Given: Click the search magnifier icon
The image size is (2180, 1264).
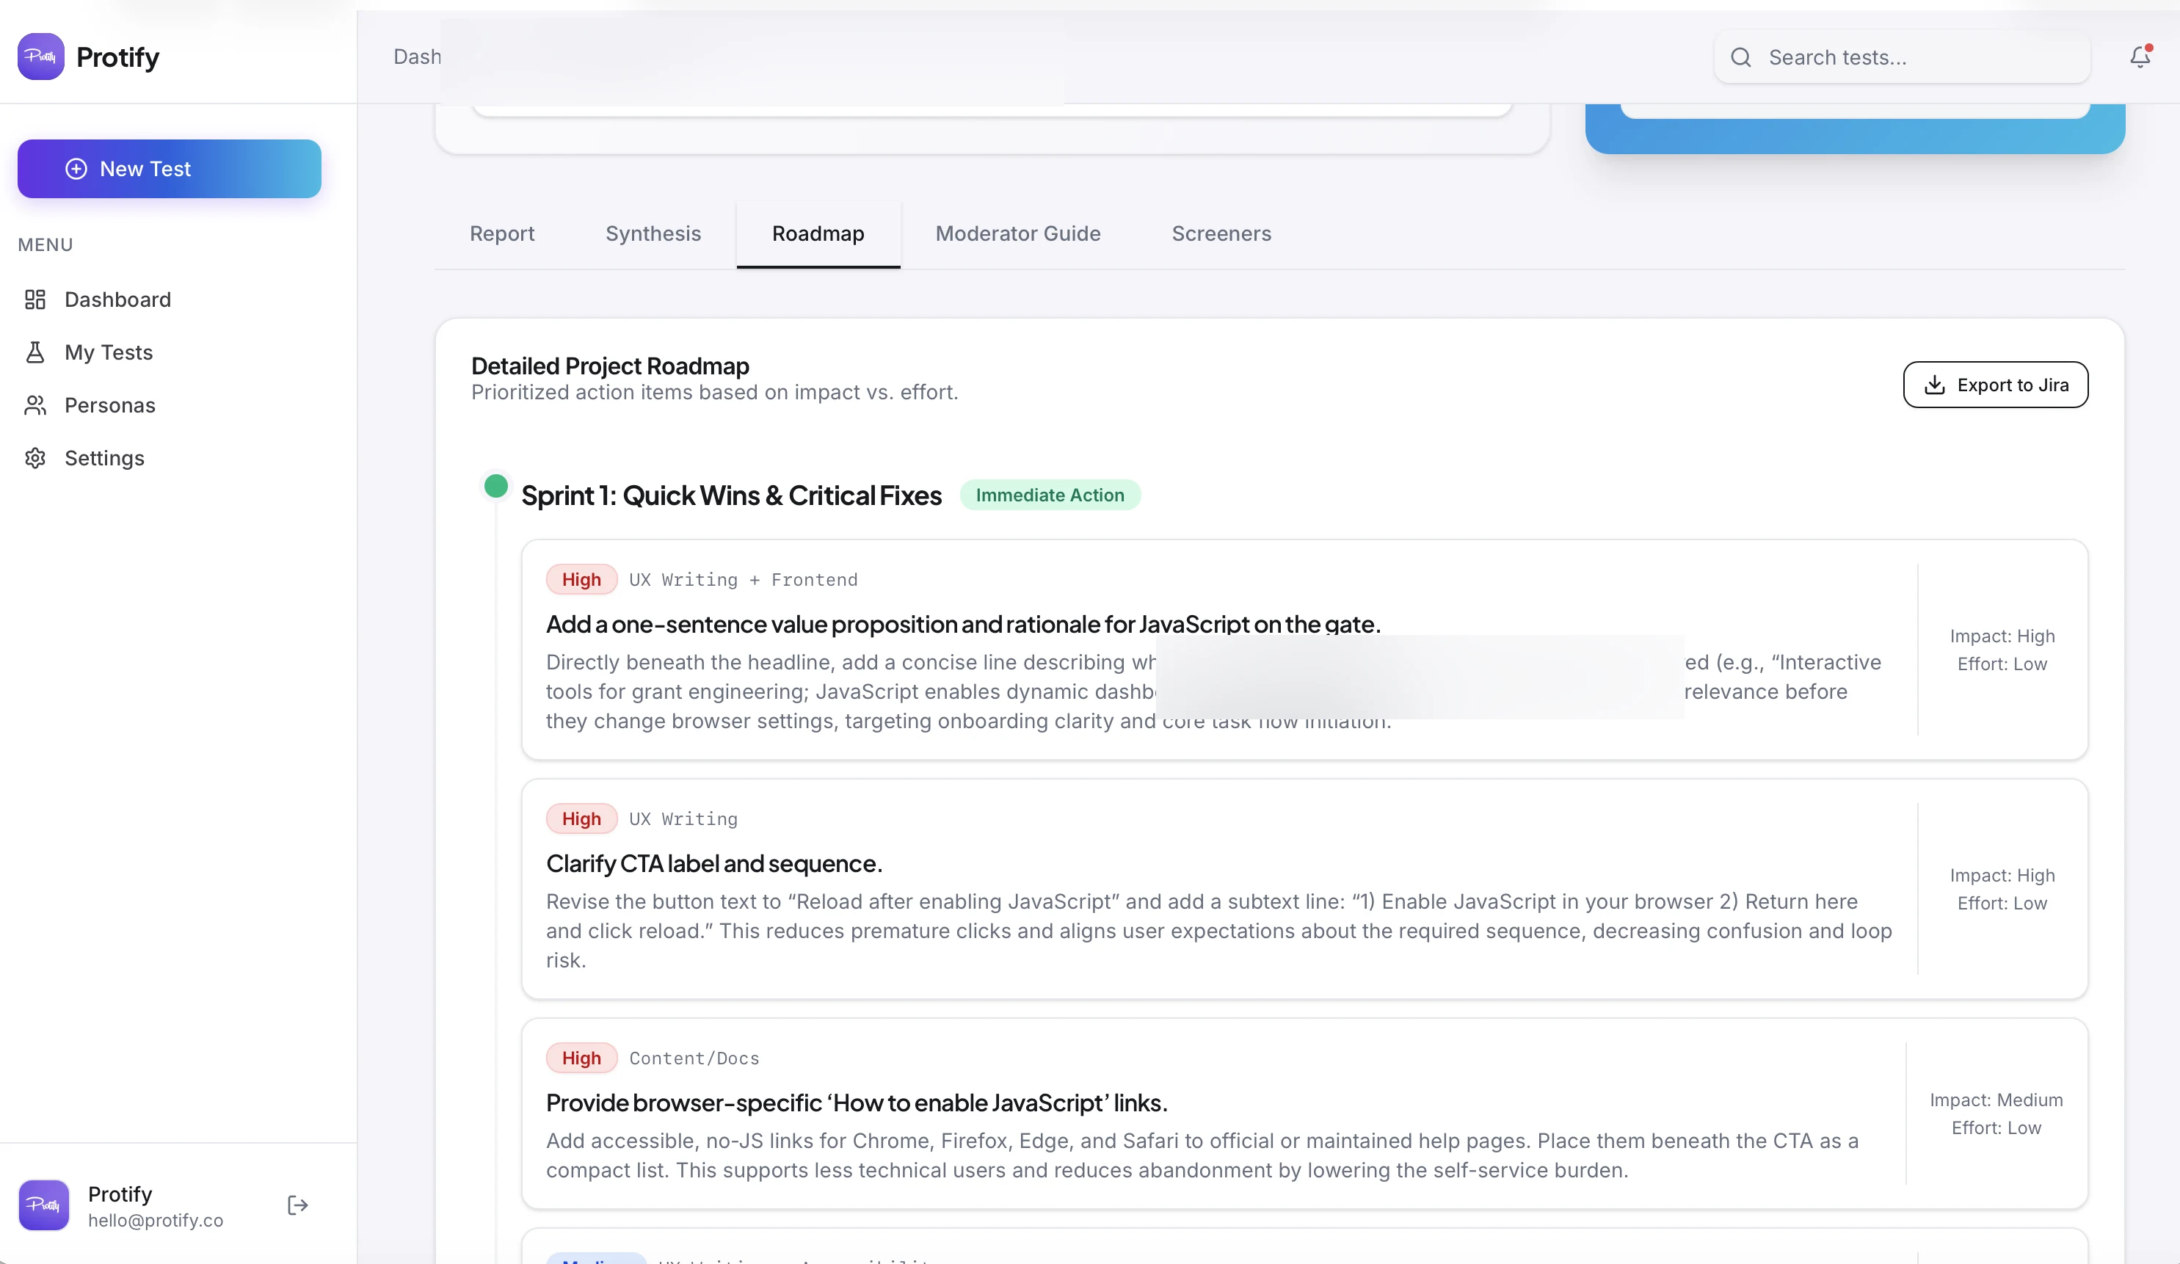Looking at the screenshot, I should pyautogui.click(x=1740, y=57).
